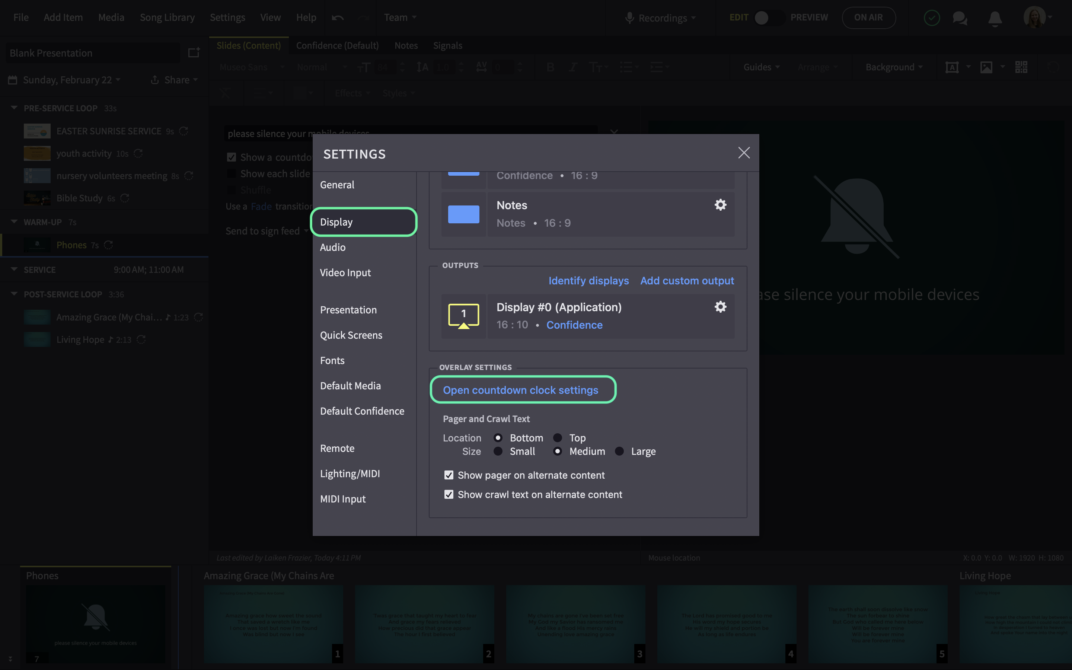Toggle italic formatting in toolbar
This screenshot has width=1072, height=670.
pos(573,67)
